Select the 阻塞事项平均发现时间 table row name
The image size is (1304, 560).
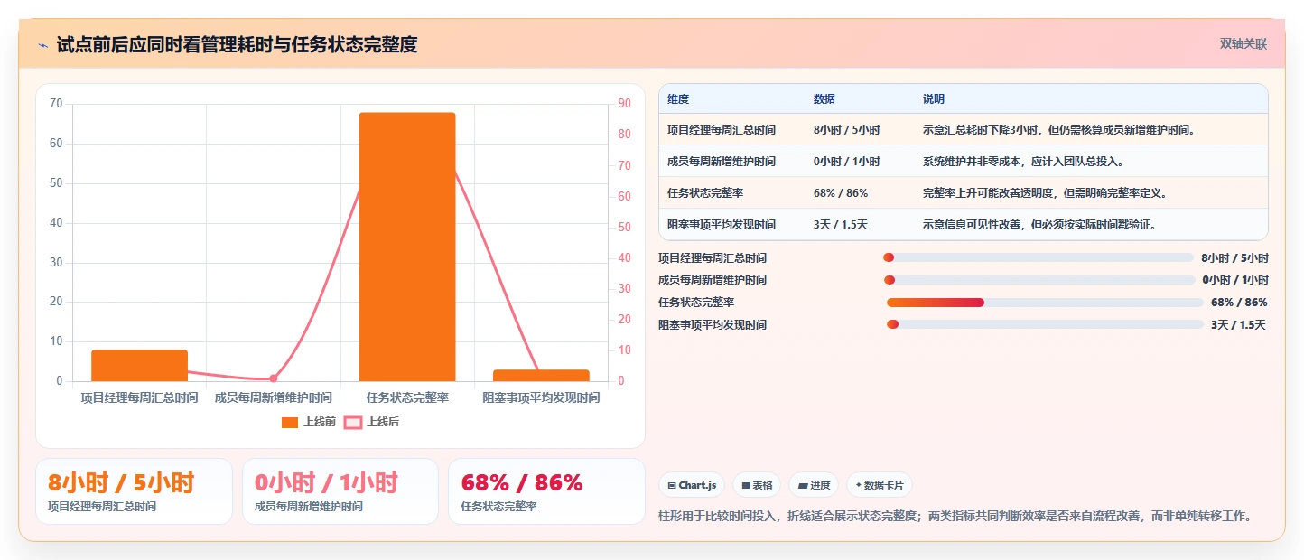coord(721,225)
